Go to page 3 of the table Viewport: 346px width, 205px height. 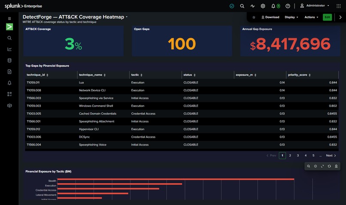tap(297, 155)
